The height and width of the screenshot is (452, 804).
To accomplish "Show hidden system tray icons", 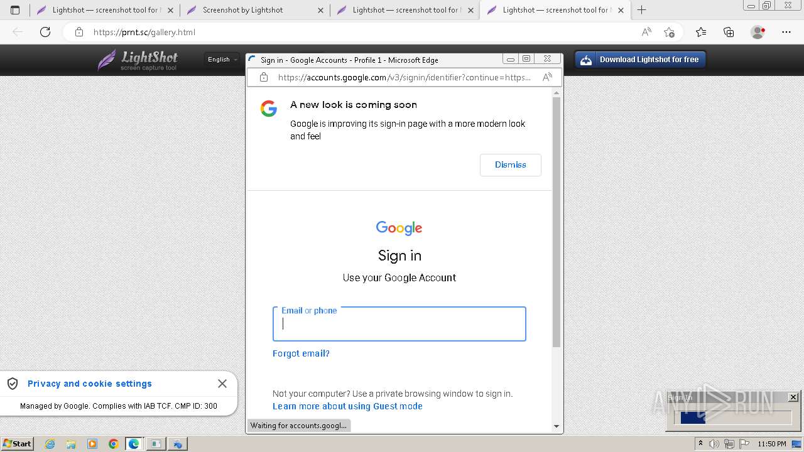I will click(700, 444).
